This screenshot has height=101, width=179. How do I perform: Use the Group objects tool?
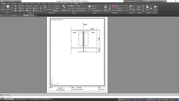pyautogui.click(x=131, y=8)
